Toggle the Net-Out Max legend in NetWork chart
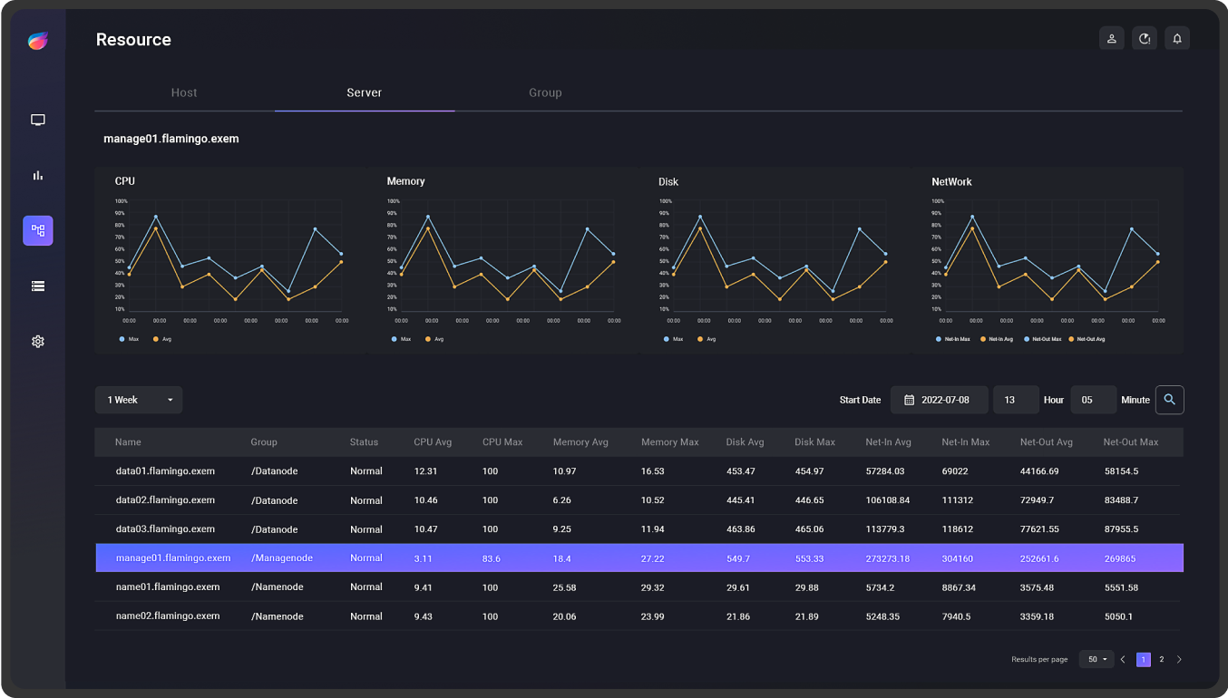This screenshot has width=1228, height=698. click(x=1041, y=339)
